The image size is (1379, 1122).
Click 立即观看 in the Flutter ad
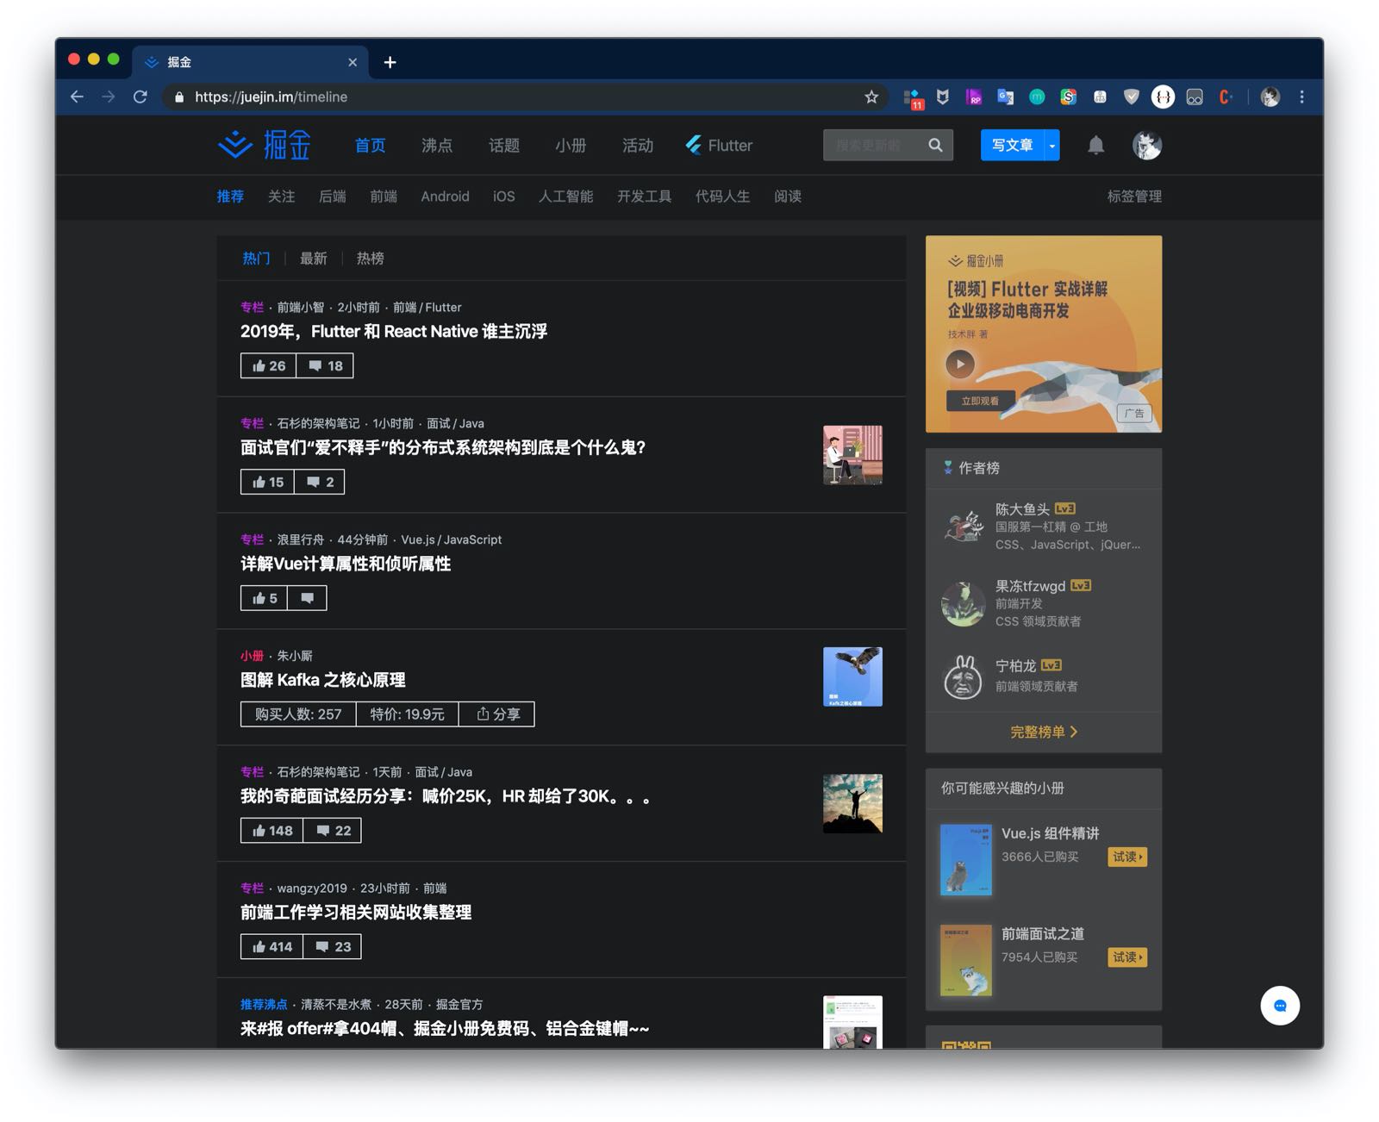coord(981,401)
